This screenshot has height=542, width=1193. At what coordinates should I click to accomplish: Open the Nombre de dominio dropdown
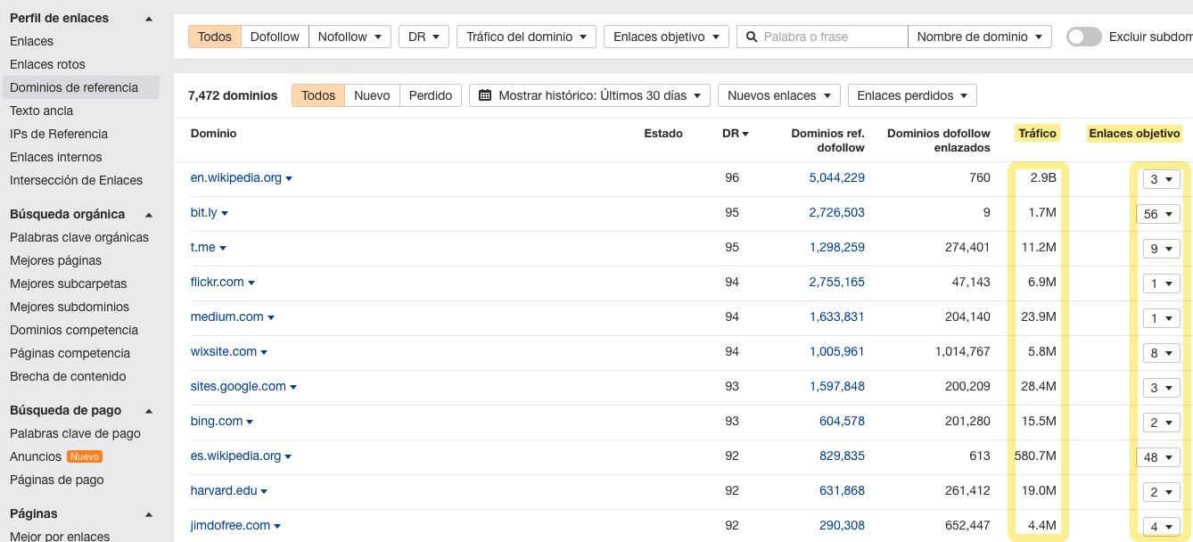pos(979,37)
